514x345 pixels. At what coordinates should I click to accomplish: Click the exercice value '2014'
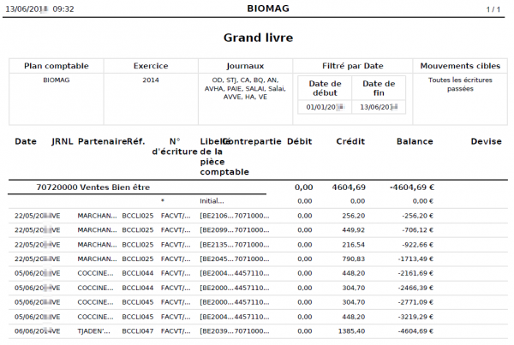click(x=151, y=80)
